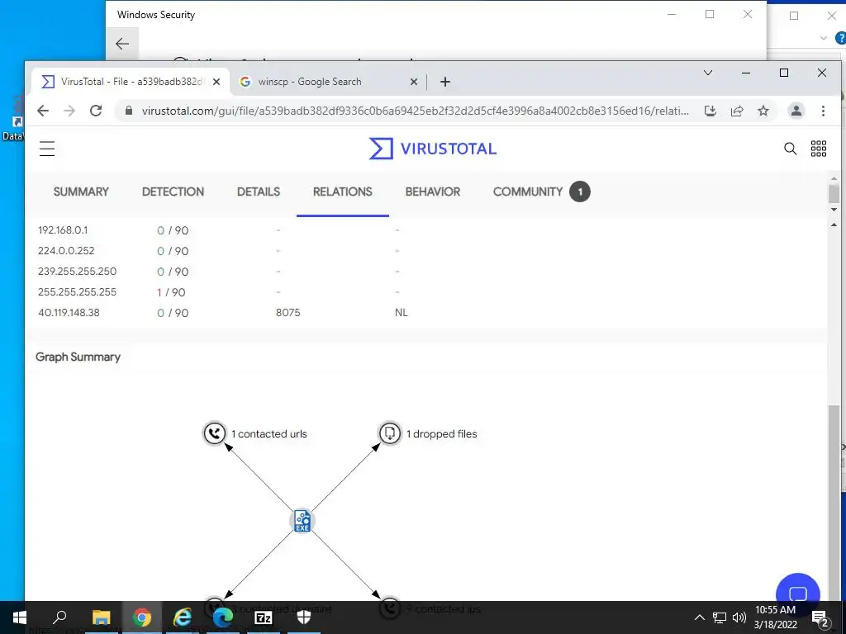Open a new Chrome tab
This screenshot has height=634, width=846.
click(x=445, y=82)
